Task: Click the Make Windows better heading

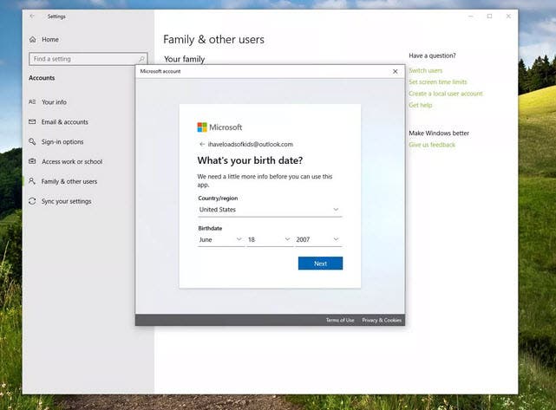Action: pyautogui.click(x=439, y=133)
